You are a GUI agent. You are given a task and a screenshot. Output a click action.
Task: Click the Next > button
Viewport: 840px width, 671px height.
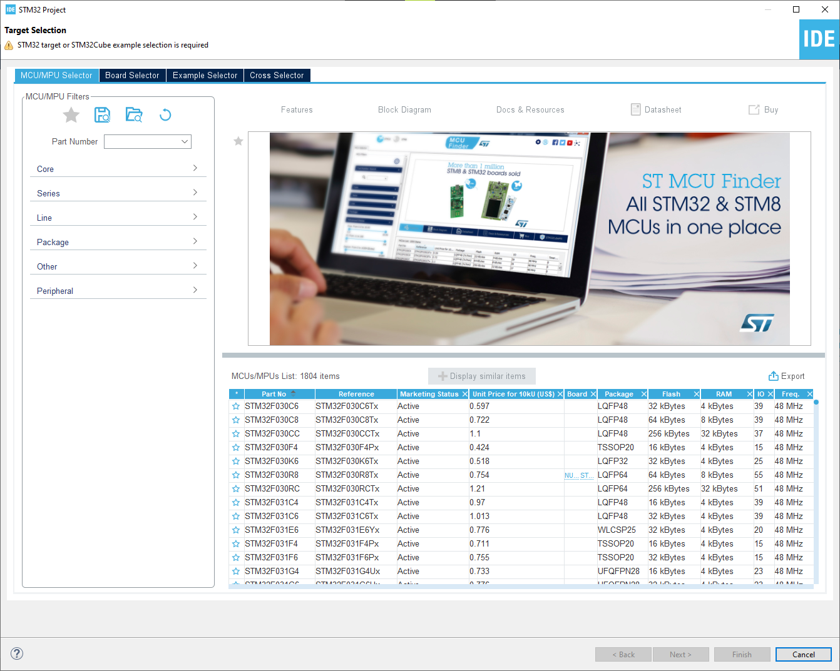(x=680, y=654)
